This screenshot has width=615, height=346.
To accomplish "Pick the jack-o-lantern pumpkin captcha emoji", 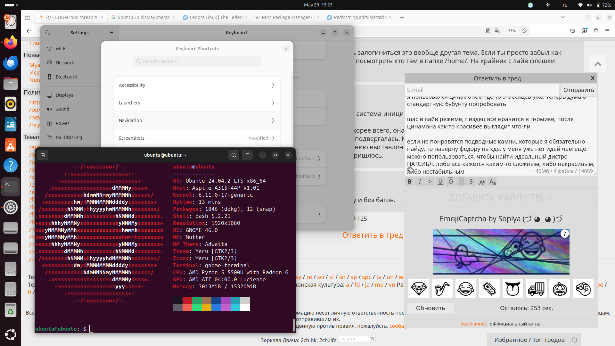I will coord(560,289).
